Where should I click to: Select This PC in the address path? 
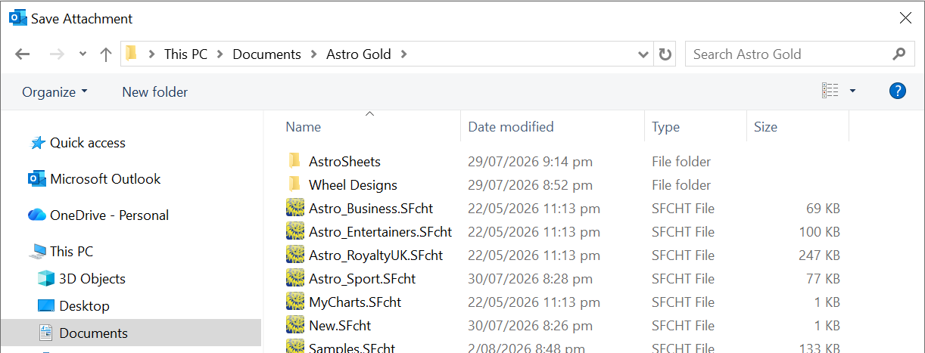185,54
